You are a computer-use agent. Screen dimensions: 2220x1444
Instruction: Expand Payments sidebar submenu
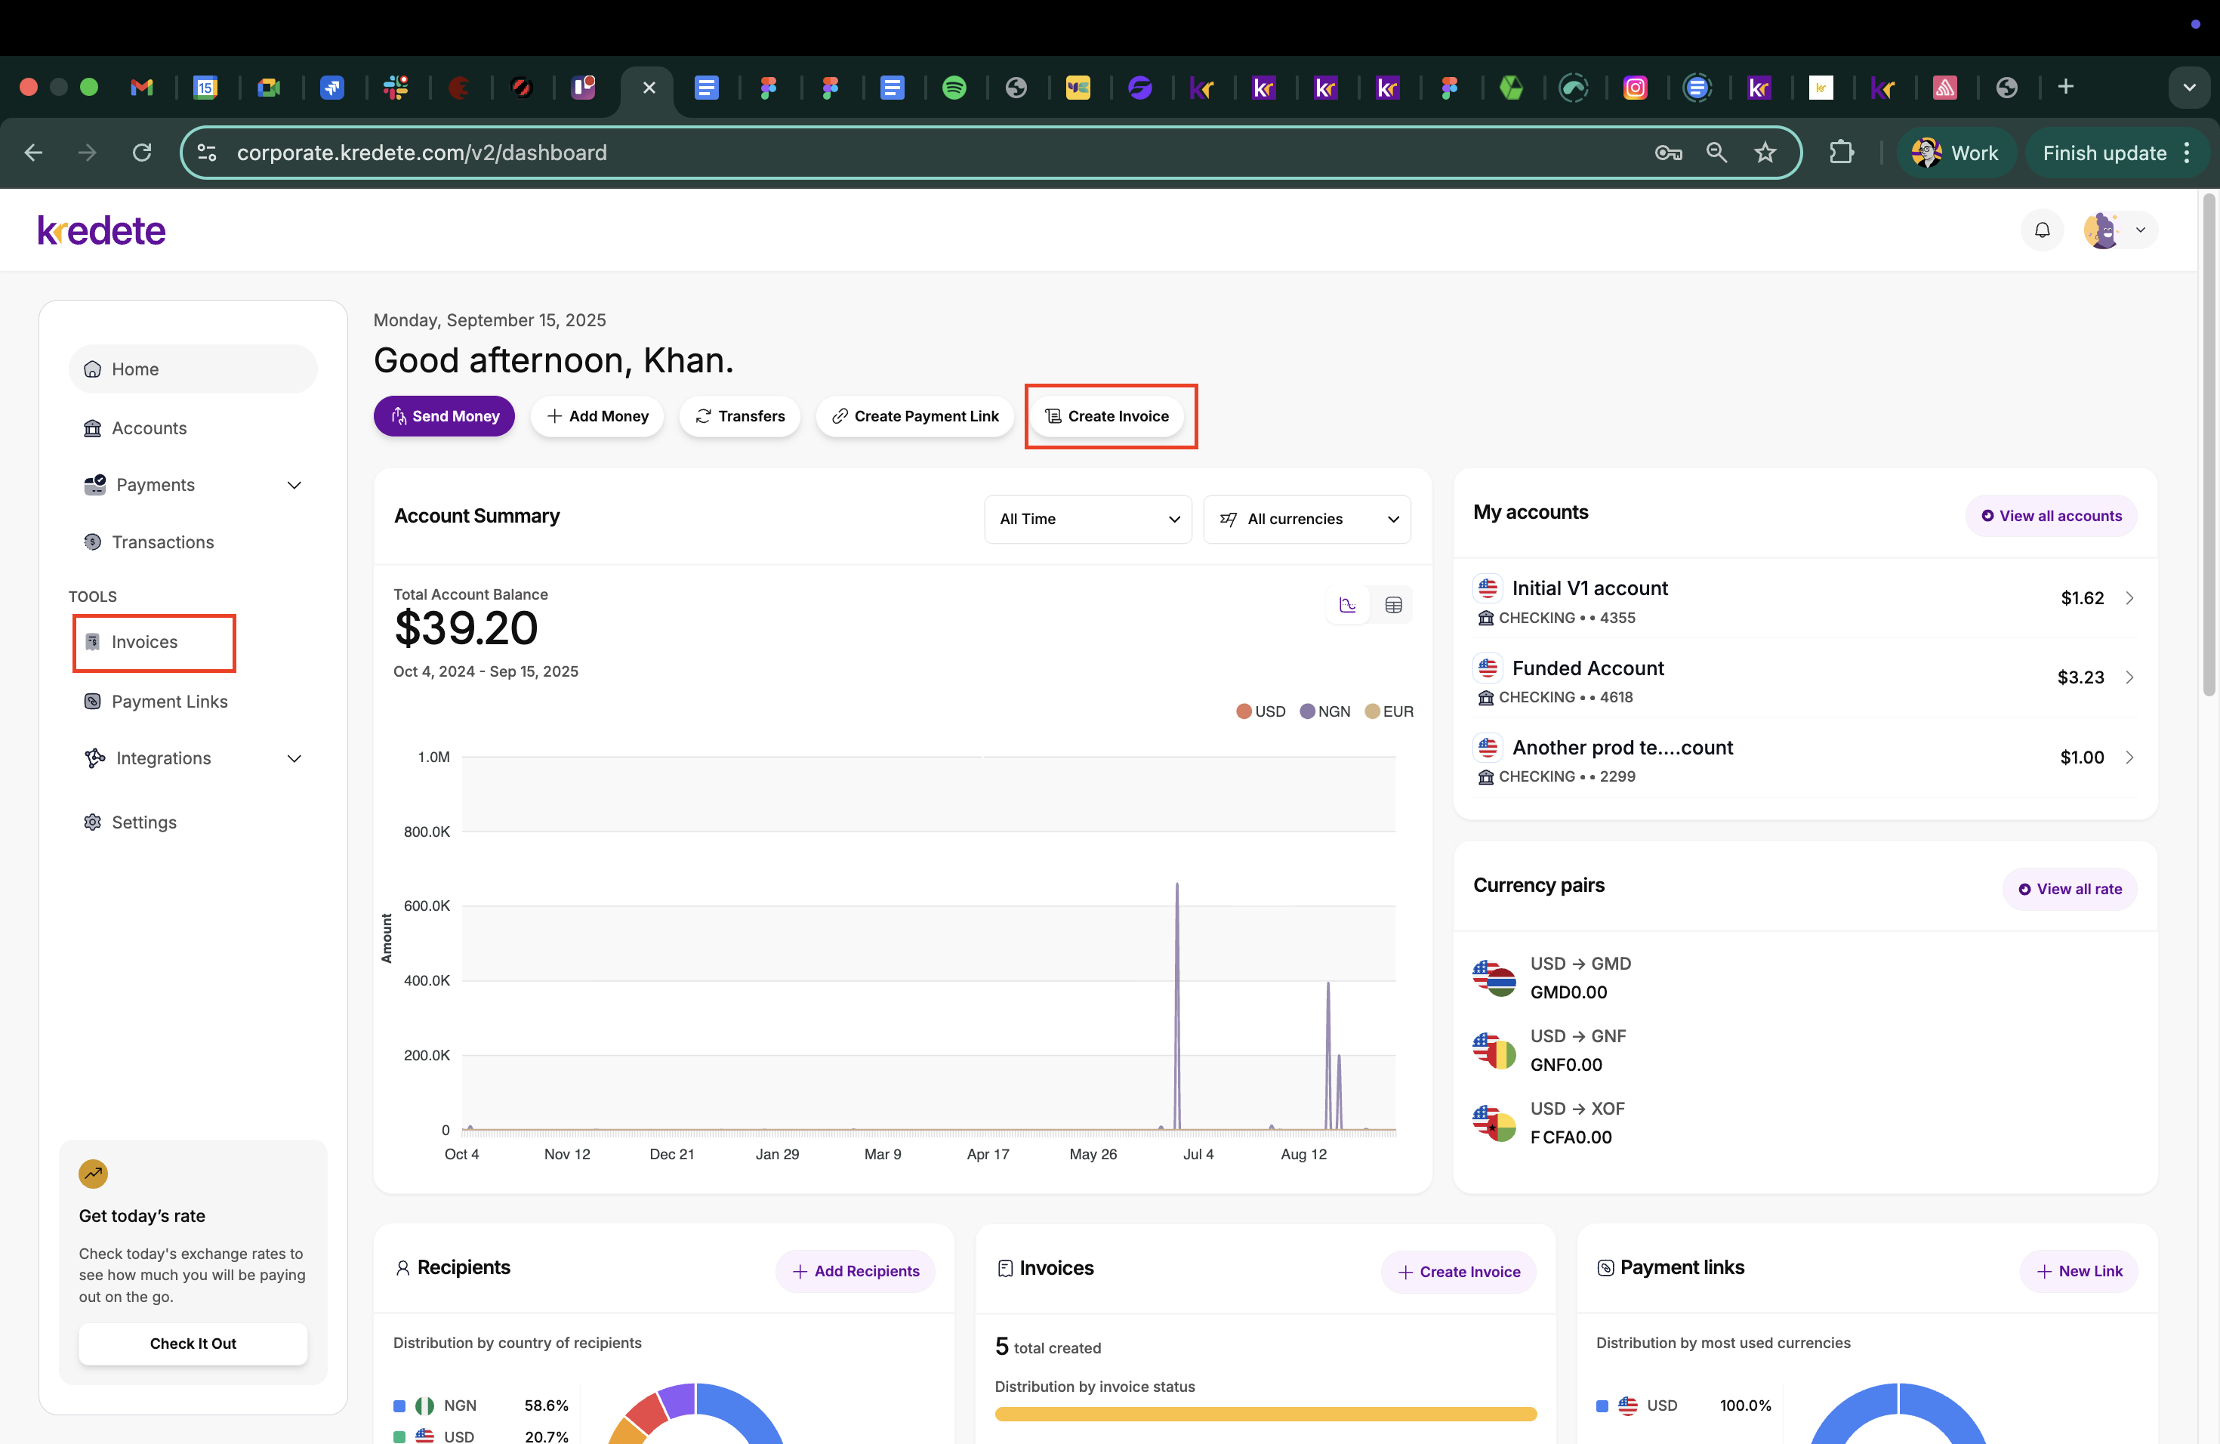[x=294, y=485]
